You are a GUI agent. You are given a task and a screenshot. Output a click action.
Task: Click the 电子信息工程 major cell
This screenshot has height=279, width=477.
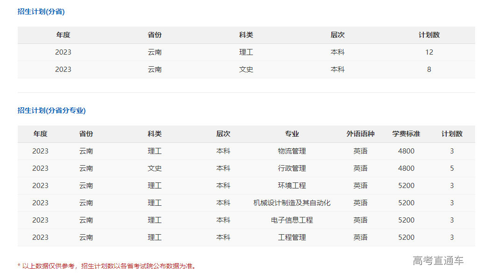tap(292, 220)
